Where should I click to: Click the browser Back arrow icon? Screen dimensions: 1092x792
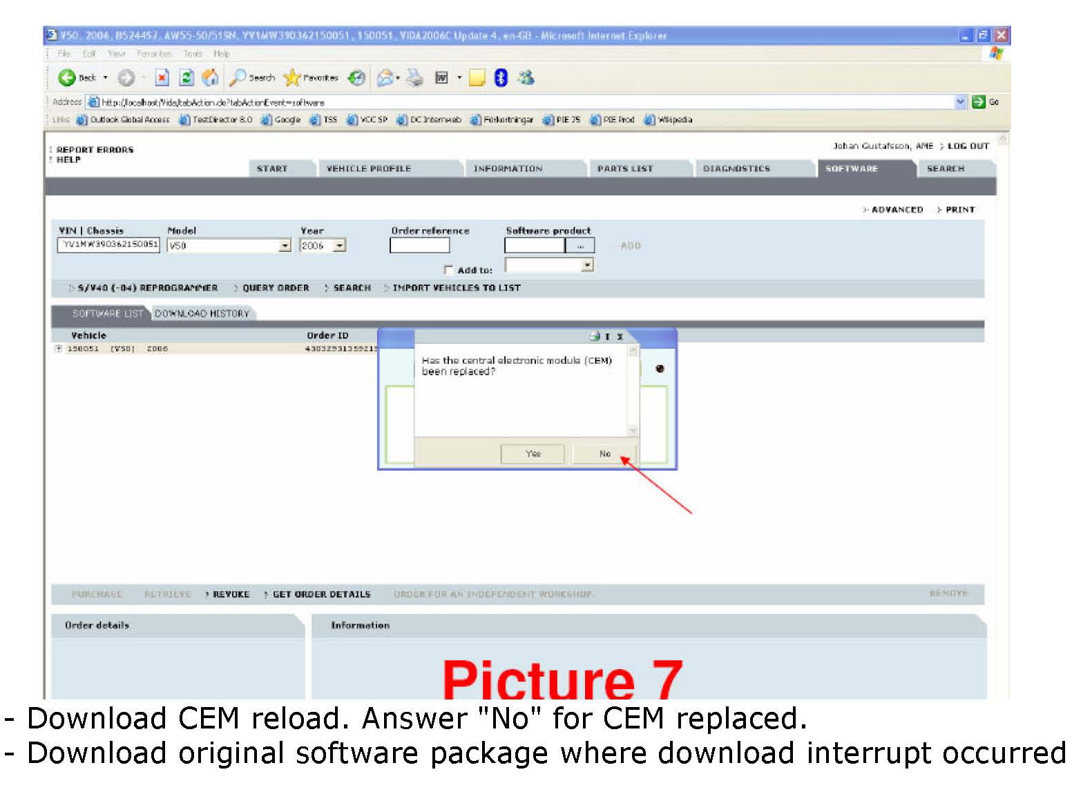(x=67, y=78)
